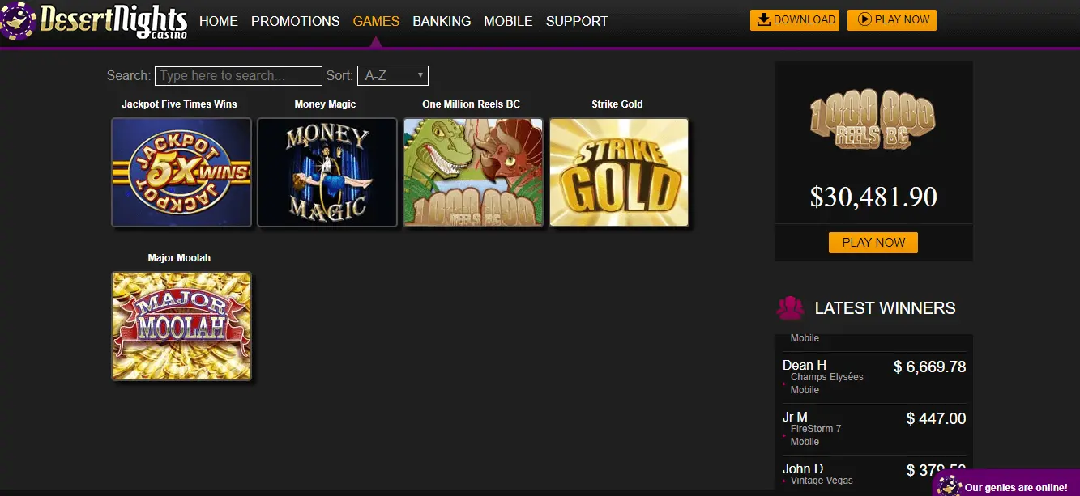Screen dimensions: 1080x496
Task: Select the Games navigation tab
Action: coord(376,21)
